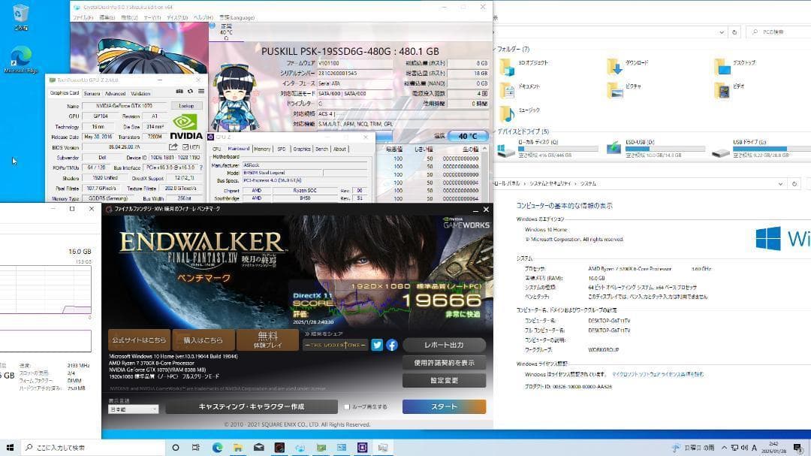Open the ファイル menu in CrystalDiskInfo
The width and height of the screenshot is (811, 456).
click(x=82, y=17)
